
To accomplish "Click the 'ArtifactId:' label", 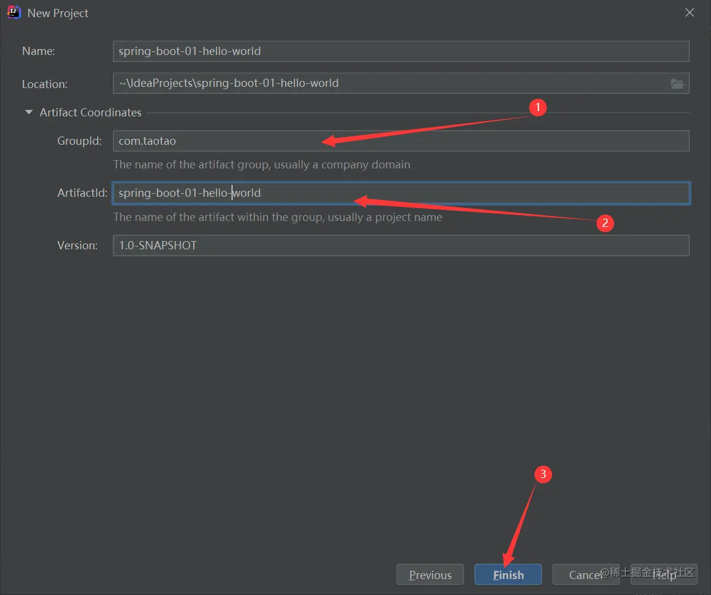I will 82,193.
